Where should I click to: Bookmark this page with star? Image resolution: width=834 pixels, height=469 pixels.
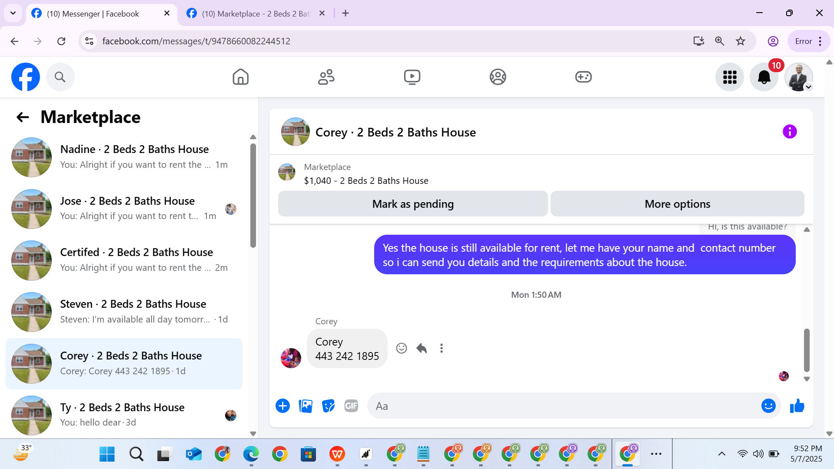(741, 41)
